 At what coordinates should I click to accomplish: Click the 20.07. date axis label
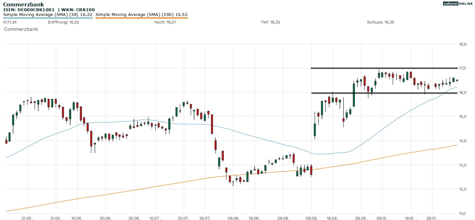(184, 218)
